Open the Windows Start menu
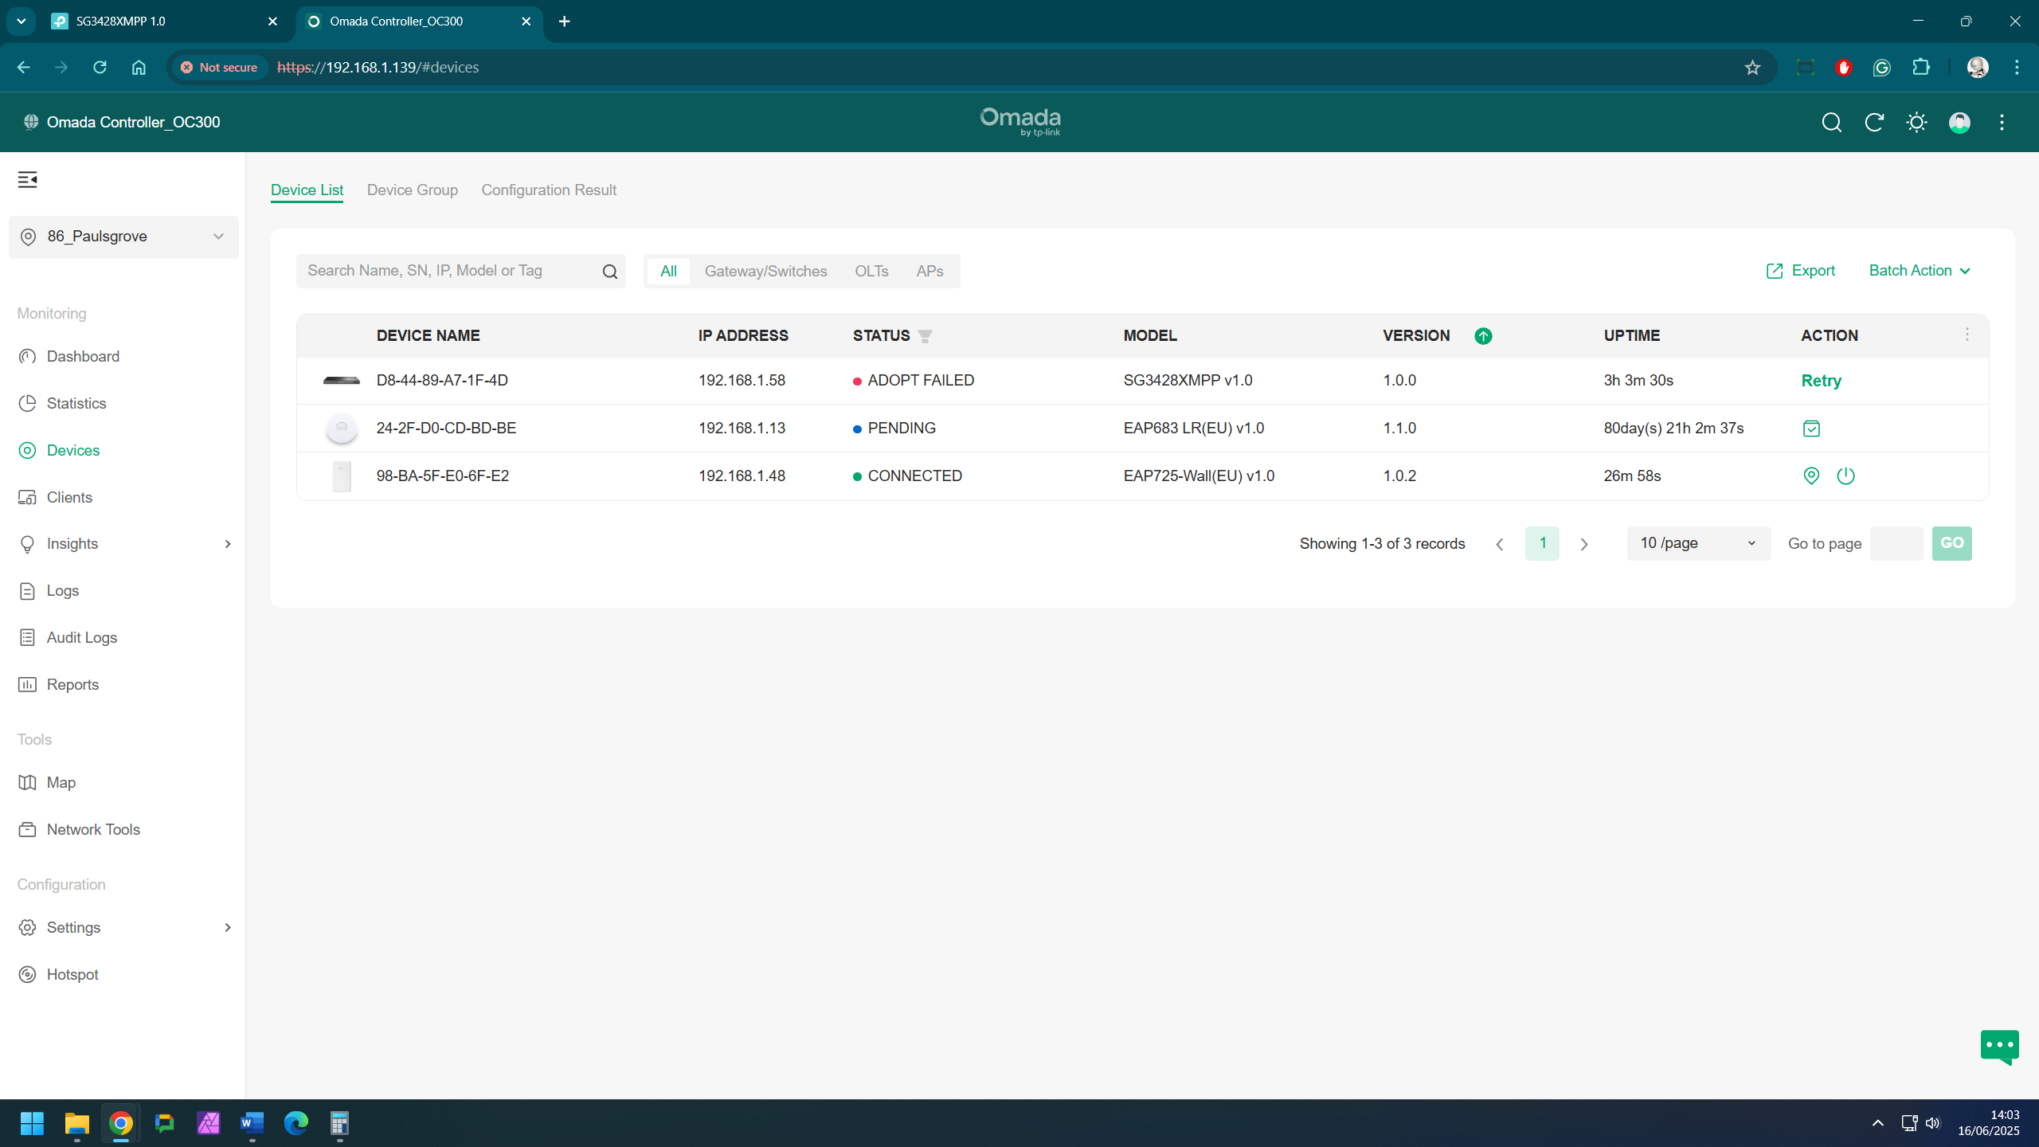The height and width of the screenshot is (1147, 2039). click(x=33, y=1124)
